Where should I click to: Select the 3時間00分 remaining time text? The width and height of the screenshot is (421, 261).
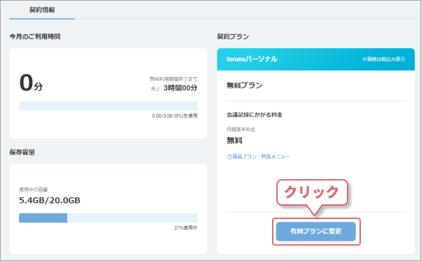(180, 87)
